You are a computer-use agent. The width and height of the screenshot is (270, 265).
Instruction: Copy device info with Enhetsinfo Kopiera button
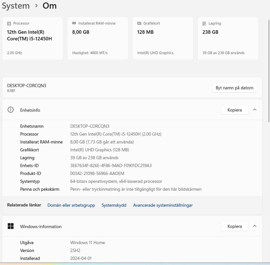pyautogui.click(x=235, y=110)
